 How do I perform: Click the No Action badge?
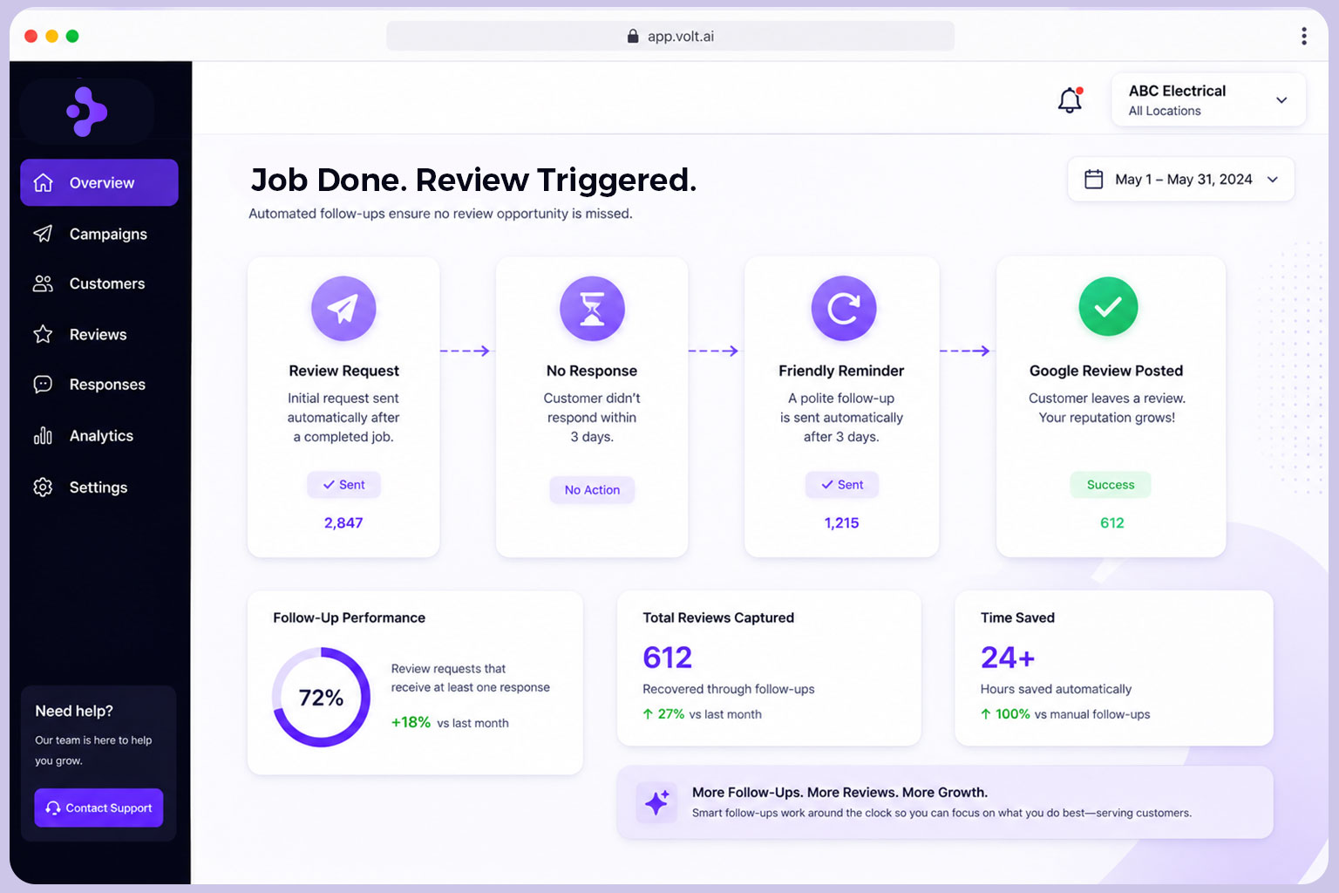point(592,490)
